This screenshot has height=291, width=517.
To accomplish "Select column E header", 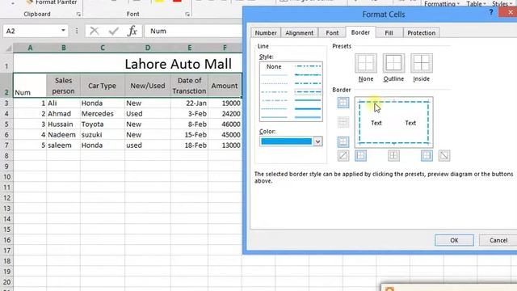I will (x=189, y=48).
